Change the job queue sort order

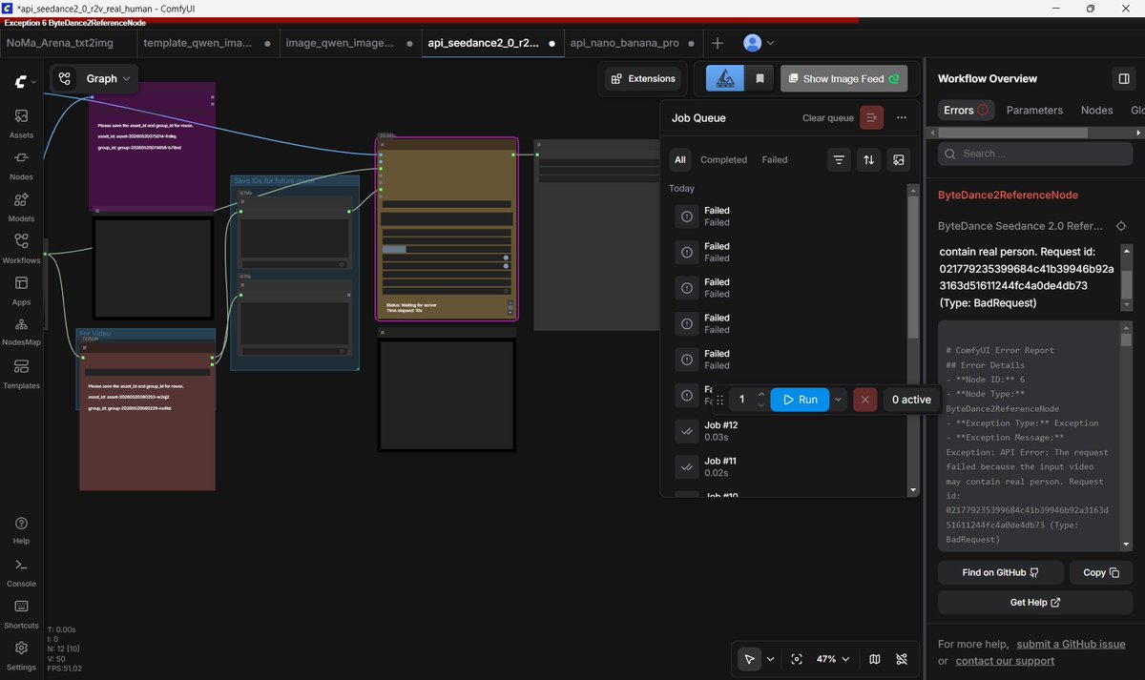[x=868, y=160]
